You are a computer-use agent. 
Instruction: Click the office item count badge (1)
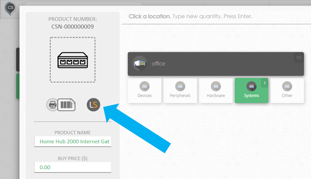click(x=299, y=57)
